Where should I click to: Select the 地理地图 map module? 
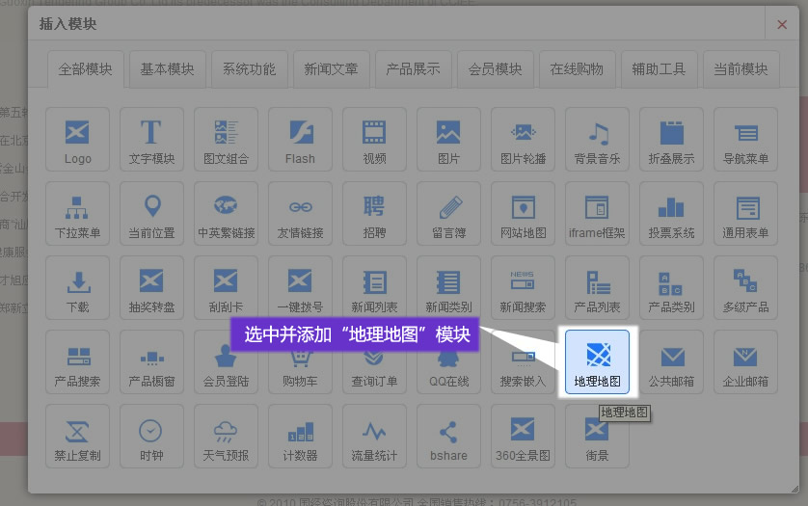click(597, 361)
